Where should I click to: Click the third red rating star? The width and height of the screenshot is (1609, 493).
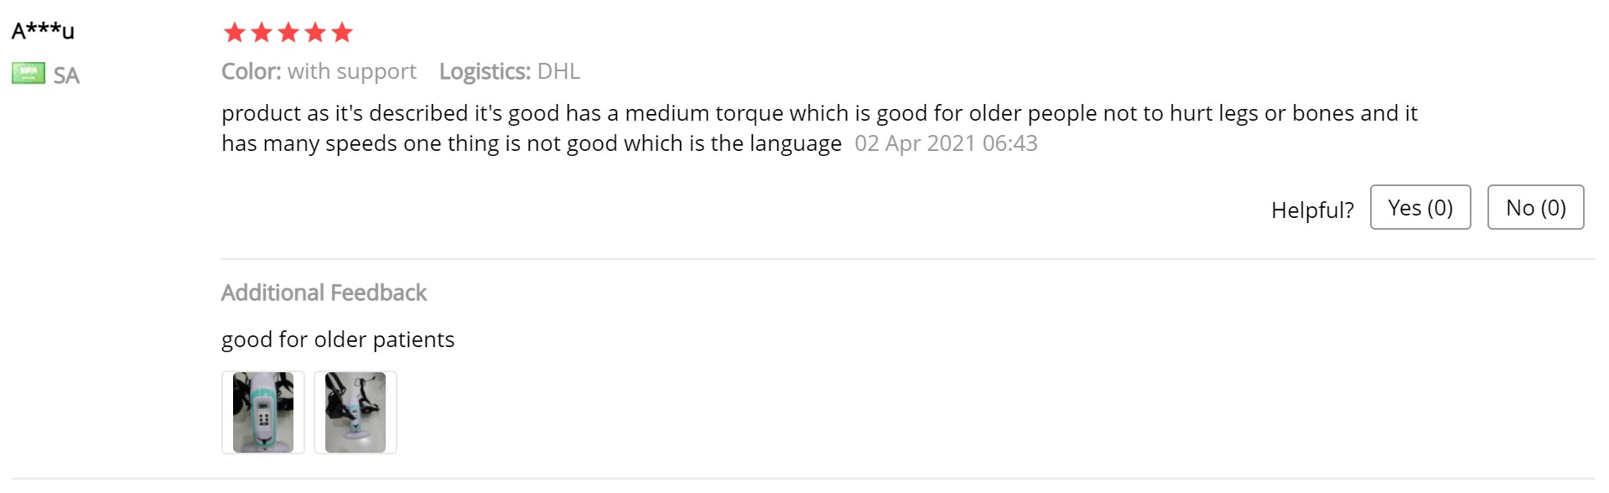click(288, 33)
